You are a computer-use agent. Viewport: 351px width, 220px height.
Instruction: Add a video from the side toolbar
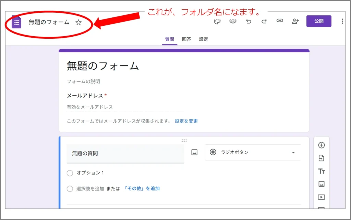click(321, 197)
